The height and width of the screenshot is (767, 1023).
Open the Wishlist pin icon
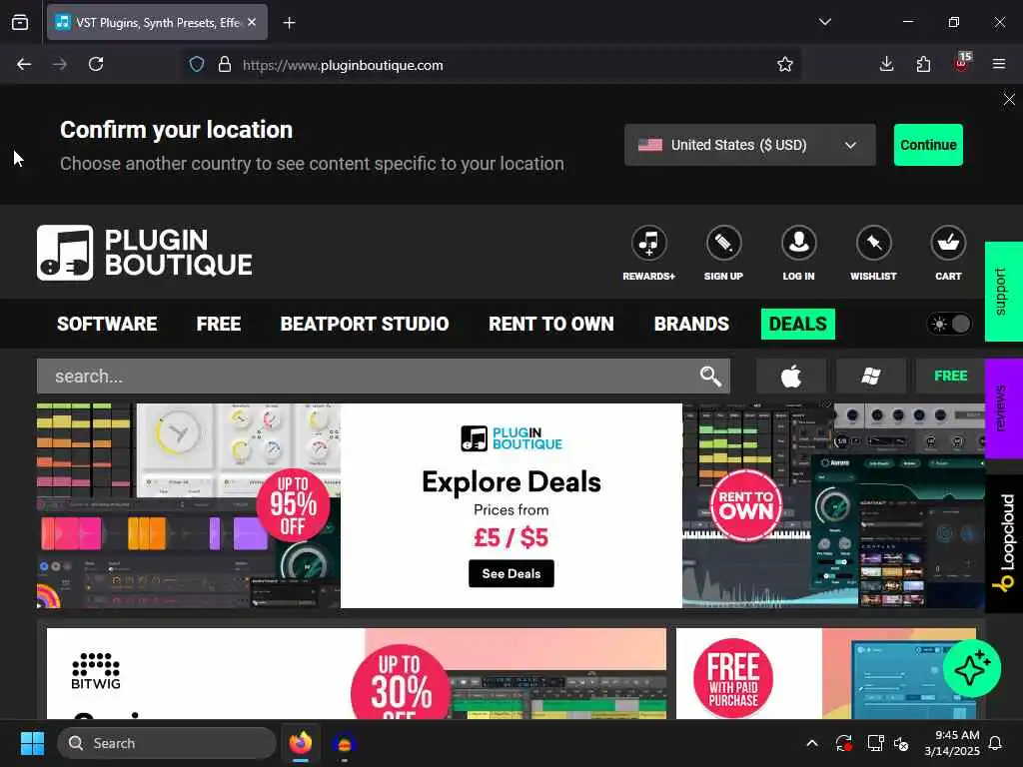point(873,244)
